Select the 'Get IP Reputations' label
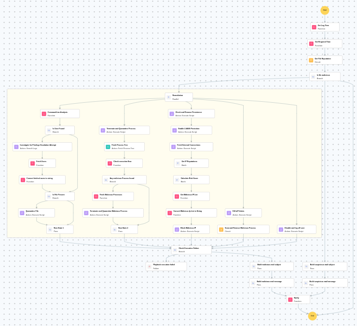The image size is (357, 326). click(x=189, y=162)
